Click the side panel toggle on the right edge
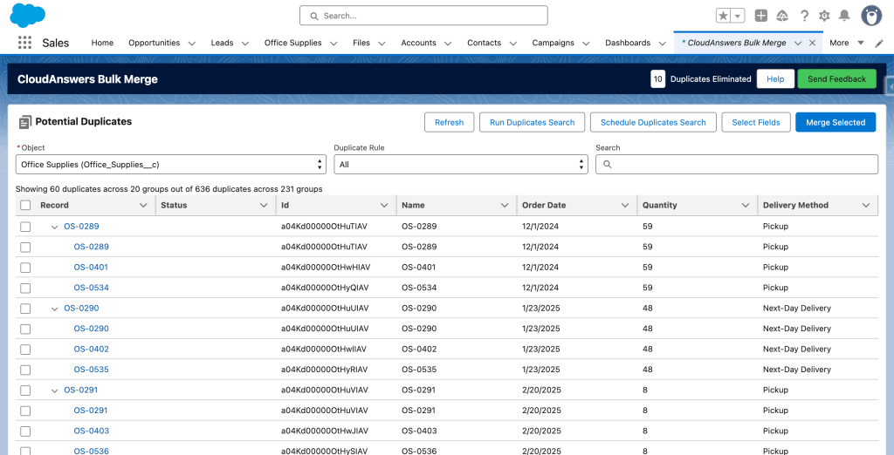Screen dimensions: 894x455 (890, 85)
